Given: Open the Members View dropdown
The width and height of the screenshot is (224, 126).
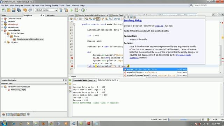Looking at the screenshot, I should [x=66, y=84].
